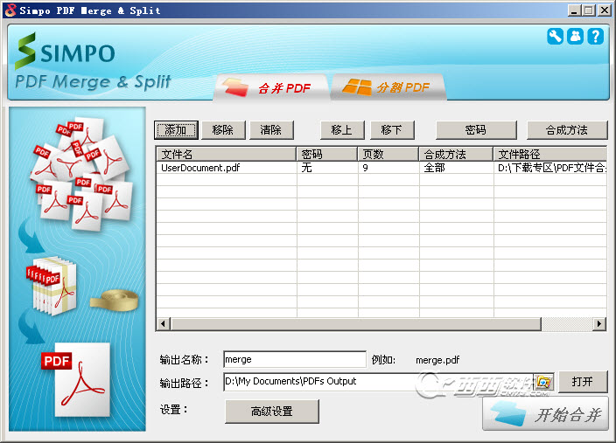The height and width of the screenshot is (443, 616).
Task: Open the settings wrench icon
Action: pos(555,37)
